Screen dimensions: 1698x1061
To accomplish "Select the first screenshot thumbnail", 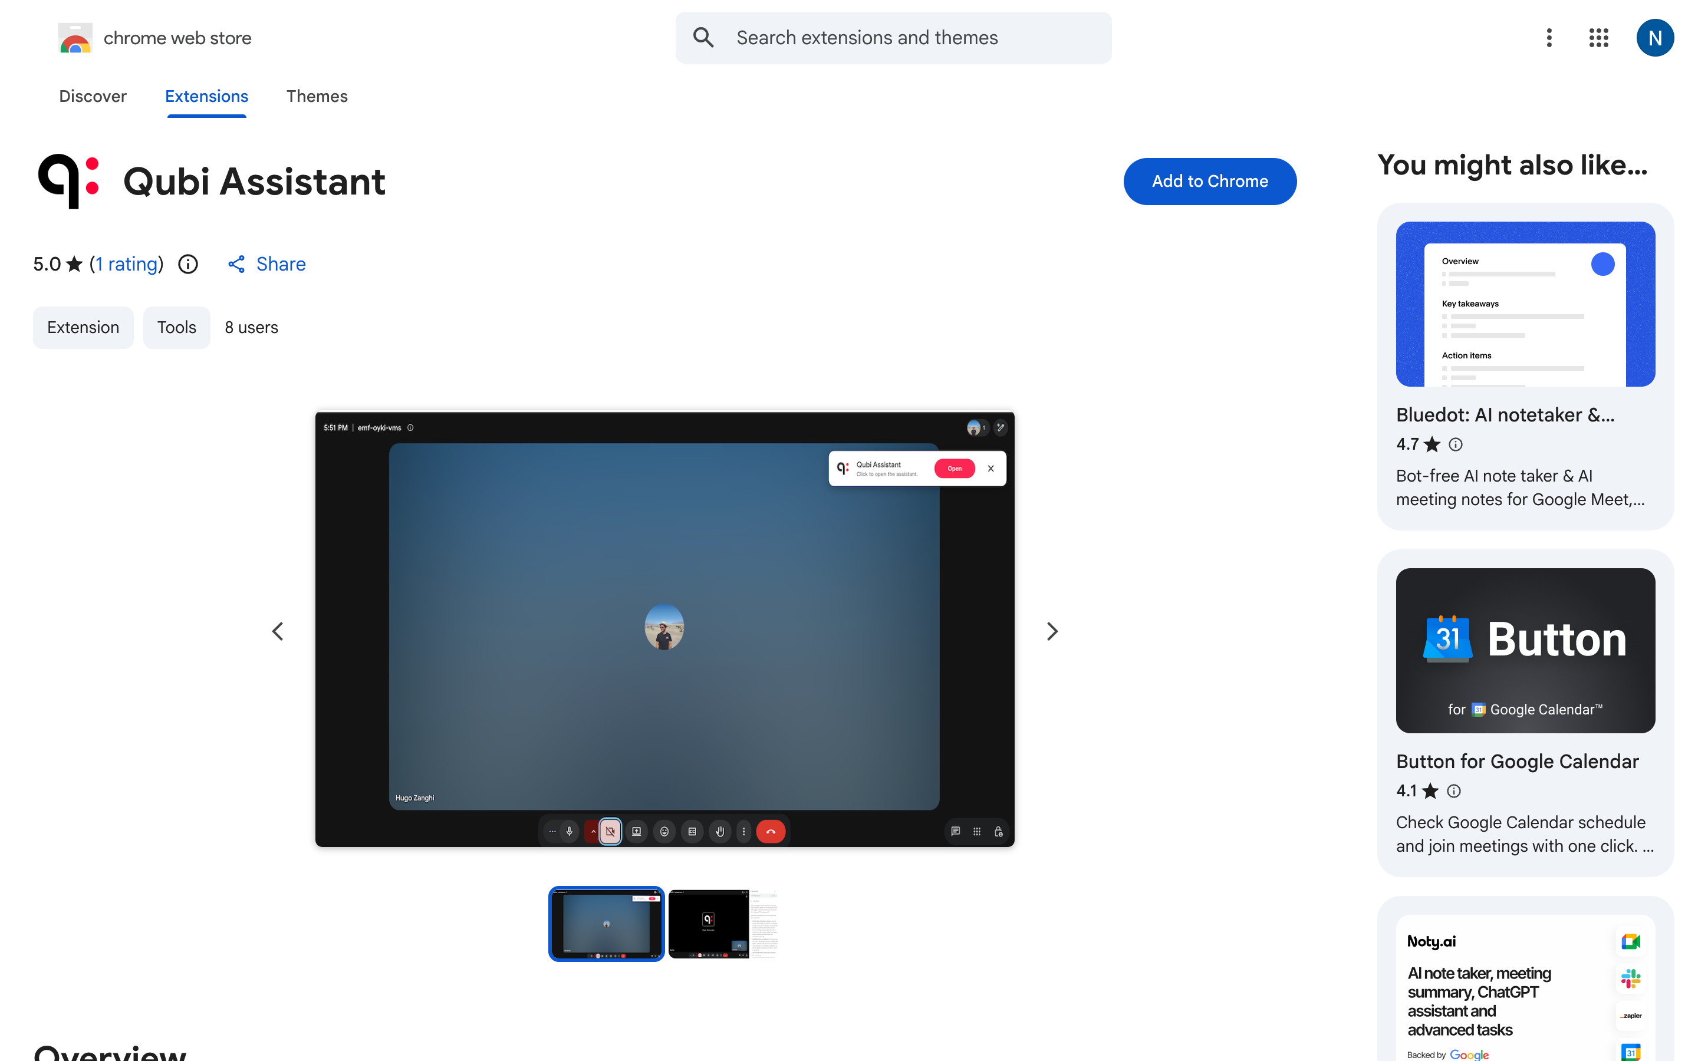I will coord(606,924).
